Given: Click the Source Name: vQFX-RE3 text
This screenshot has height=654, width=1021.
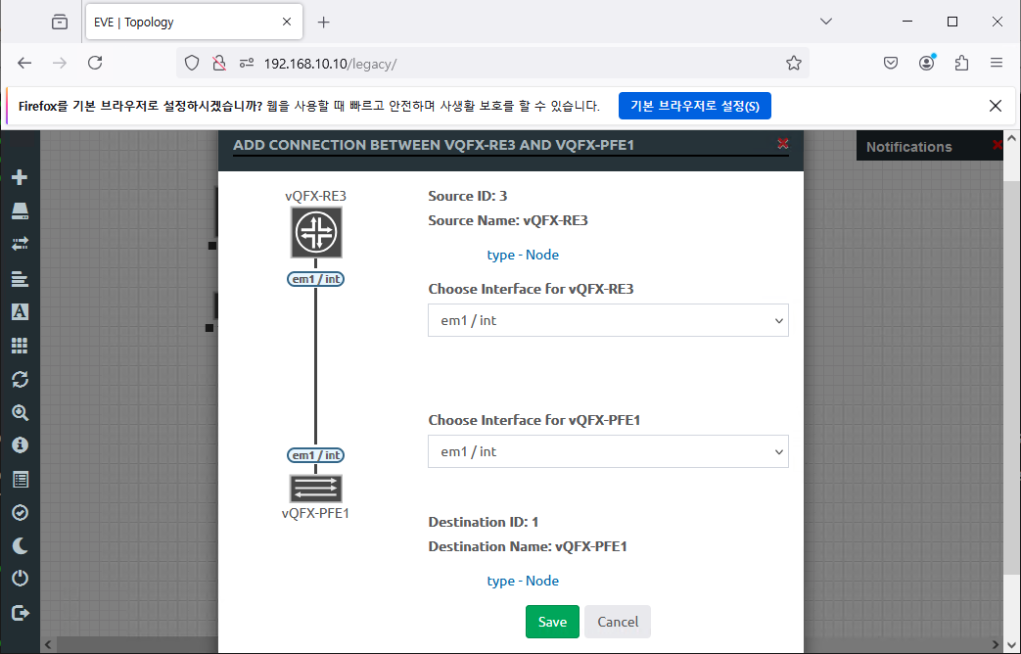Looking at the screenshot, I should [x=508, y=220].
